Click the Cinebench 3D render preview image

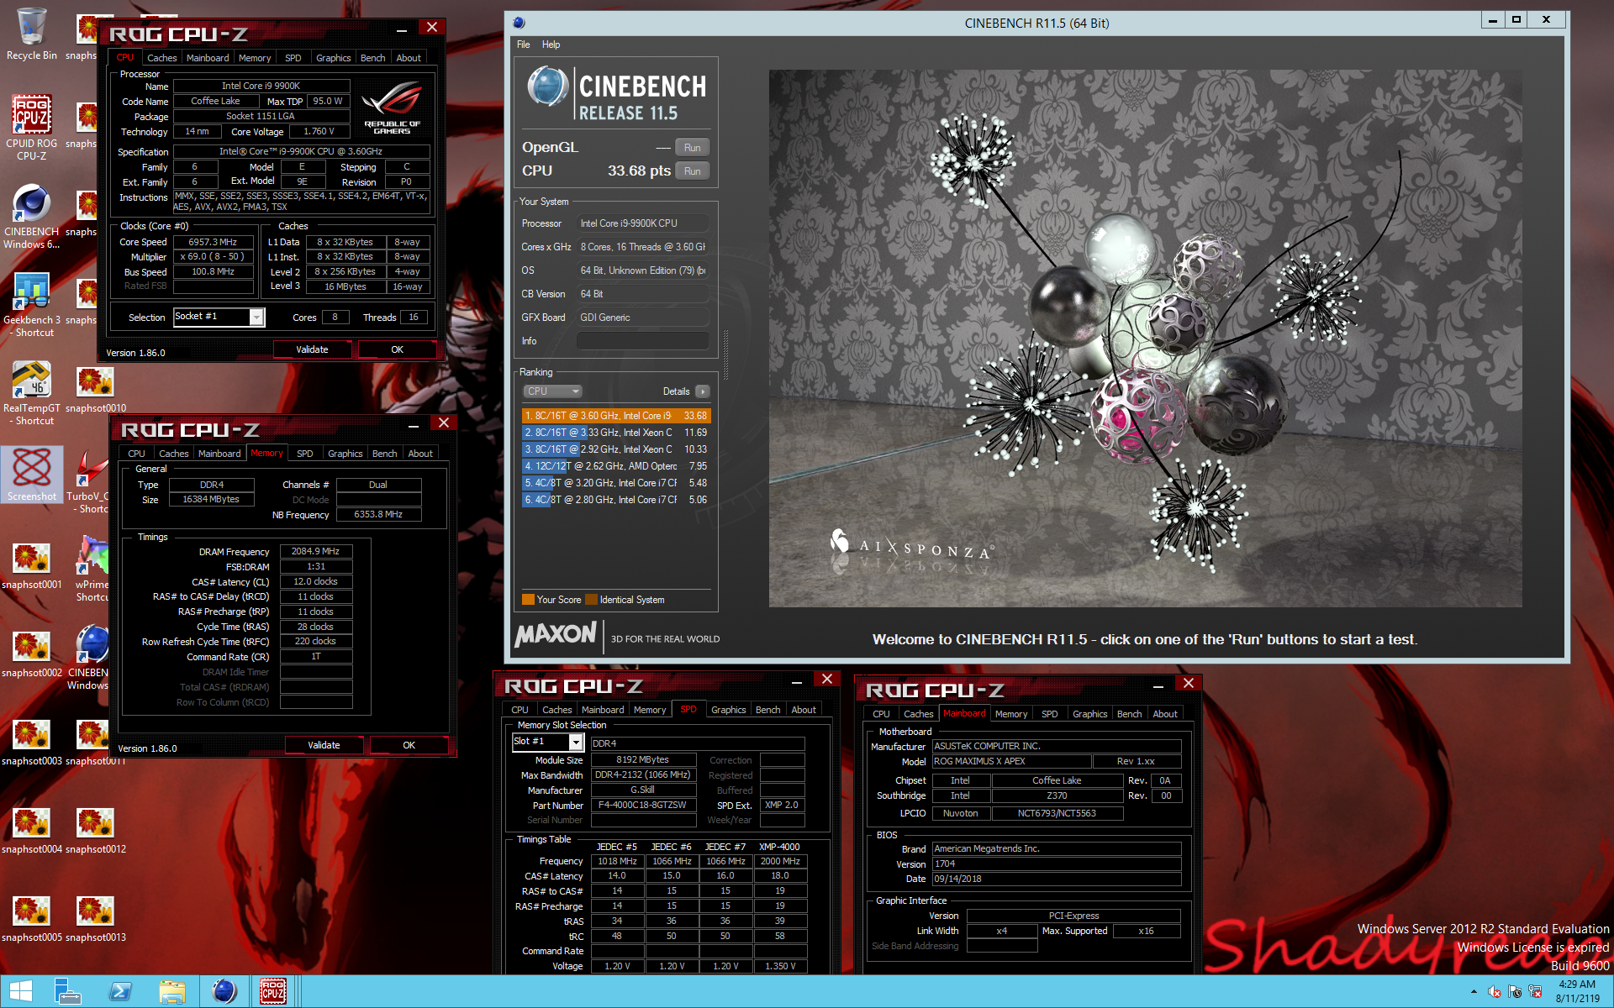tap(1145, 338)
